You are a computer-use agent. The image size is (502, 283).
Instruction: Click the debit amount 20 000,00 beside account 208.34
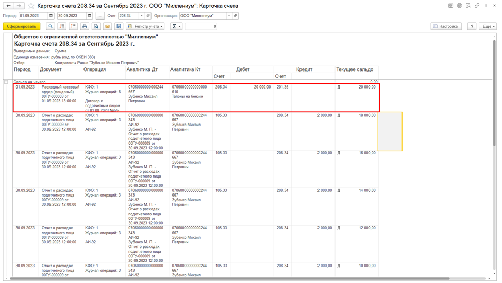(262, 87)
